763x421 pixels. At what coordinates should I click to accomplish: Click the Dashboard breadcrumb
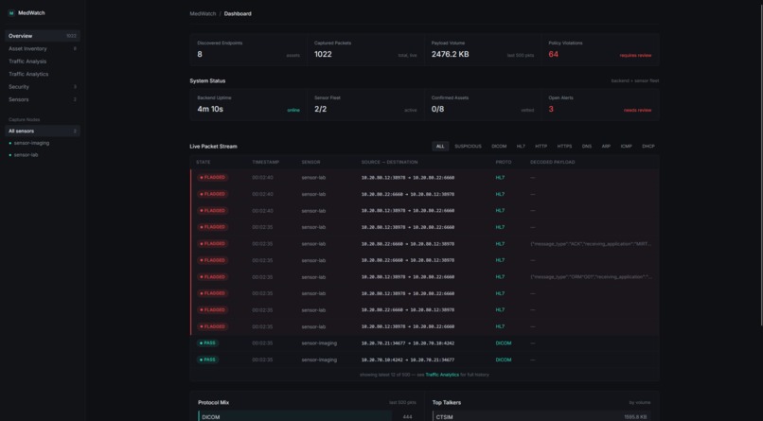click(x=238, y=13)
